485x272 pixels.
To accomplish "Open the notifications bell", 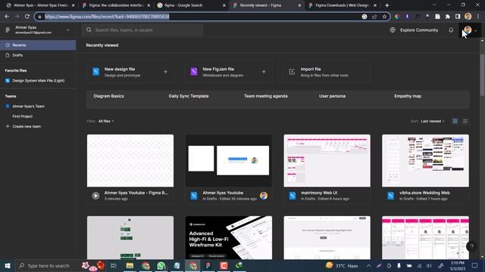I will 451,30.
